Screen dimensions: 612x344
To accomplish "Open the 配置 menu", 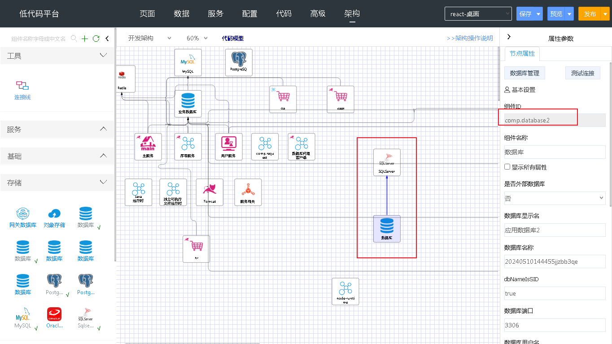I will pos(249,14).
